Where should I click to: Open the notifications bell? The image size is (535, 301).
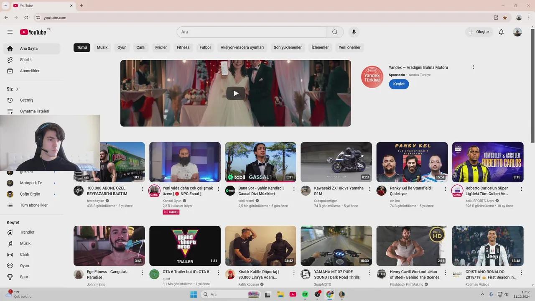point(501,32)
